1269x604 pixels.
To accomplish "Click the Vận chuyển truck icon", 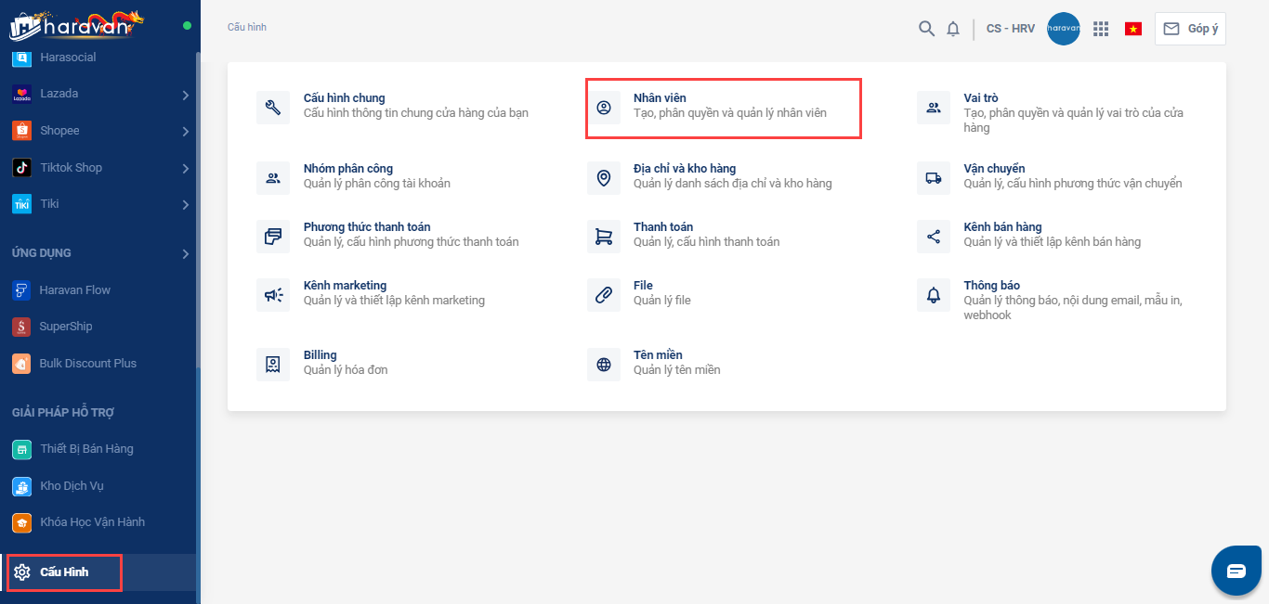I will (x=934, y=178).
